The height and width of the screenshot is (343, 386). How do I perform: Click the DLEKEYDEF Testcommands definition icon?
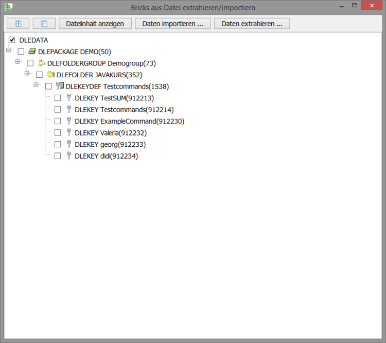point(60,87)
